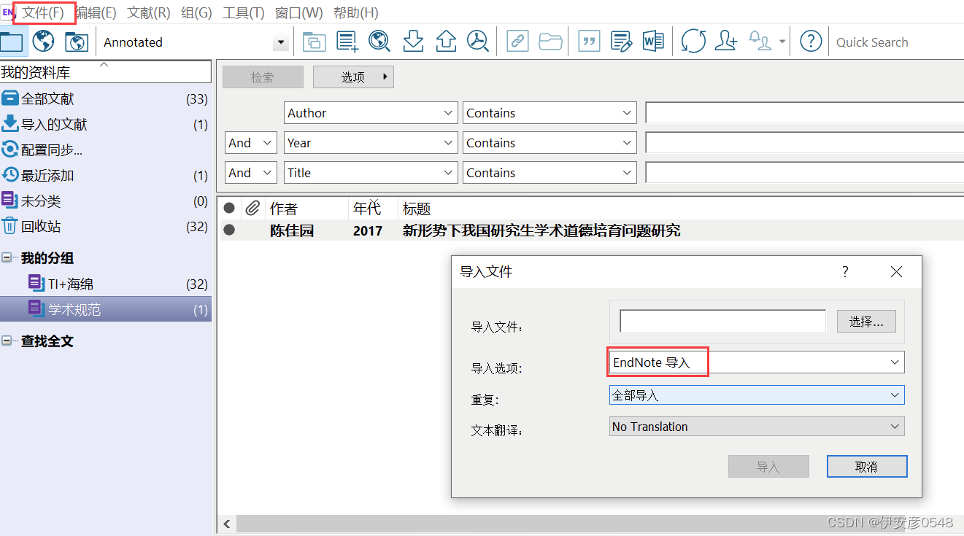The image size is (964, 536).
Task: Open the Export to Word icon
Action: pos(653,41)
